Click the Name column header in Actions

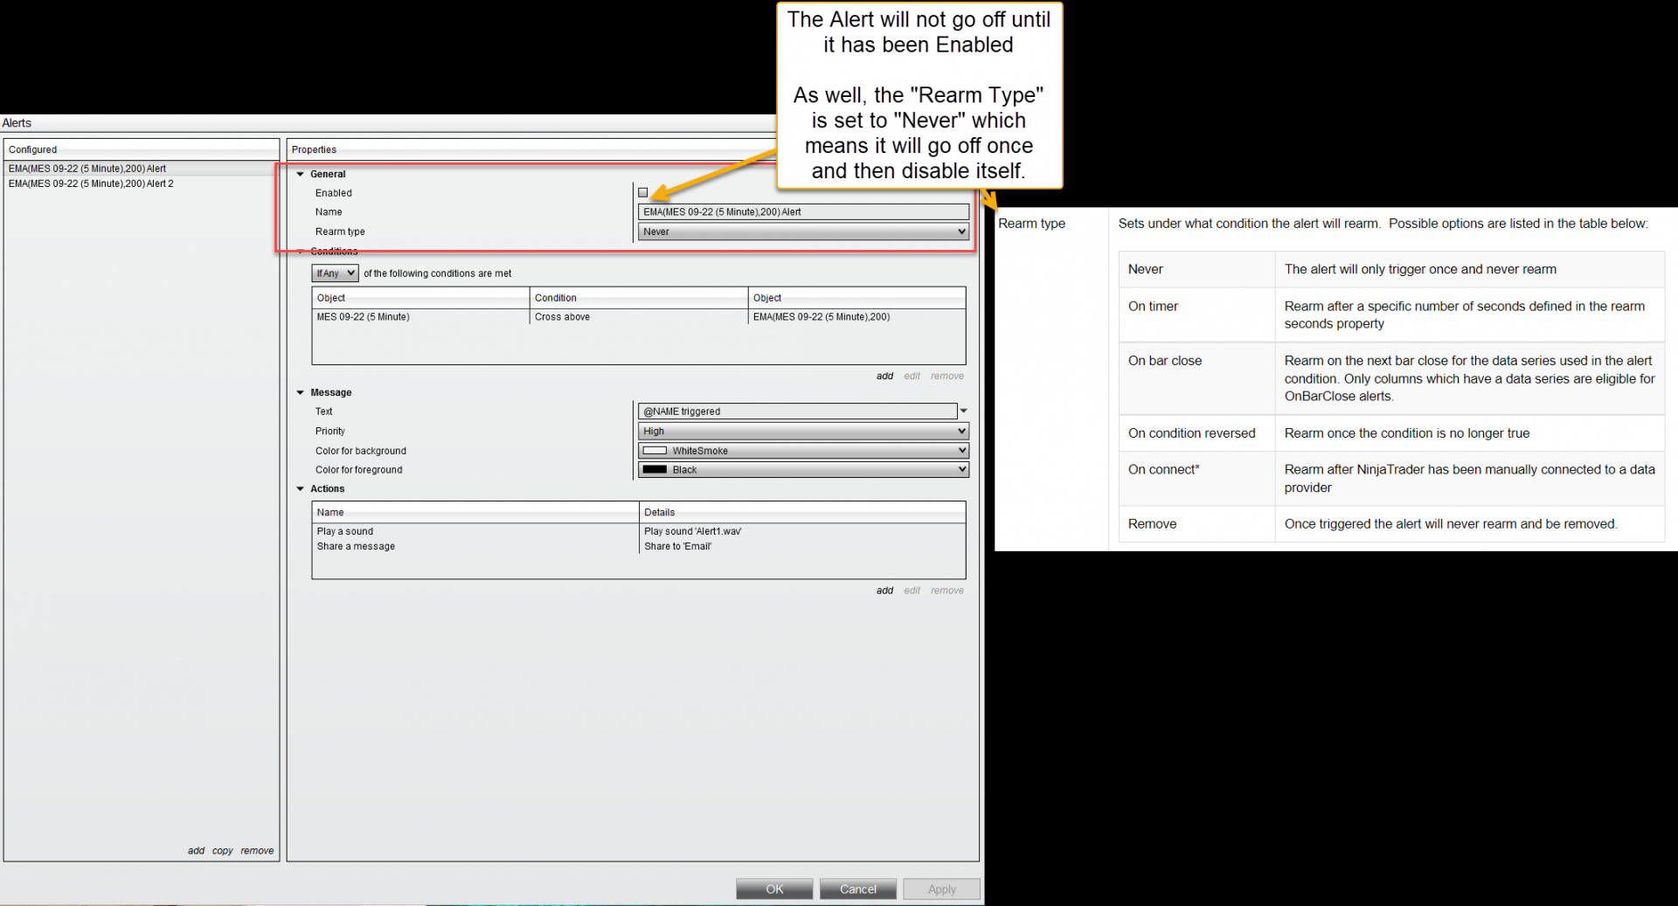475,512
